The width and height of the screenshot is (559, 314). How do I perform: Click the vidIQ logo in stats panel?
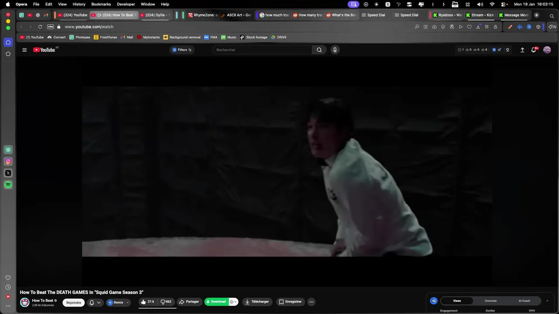point(434,301)
